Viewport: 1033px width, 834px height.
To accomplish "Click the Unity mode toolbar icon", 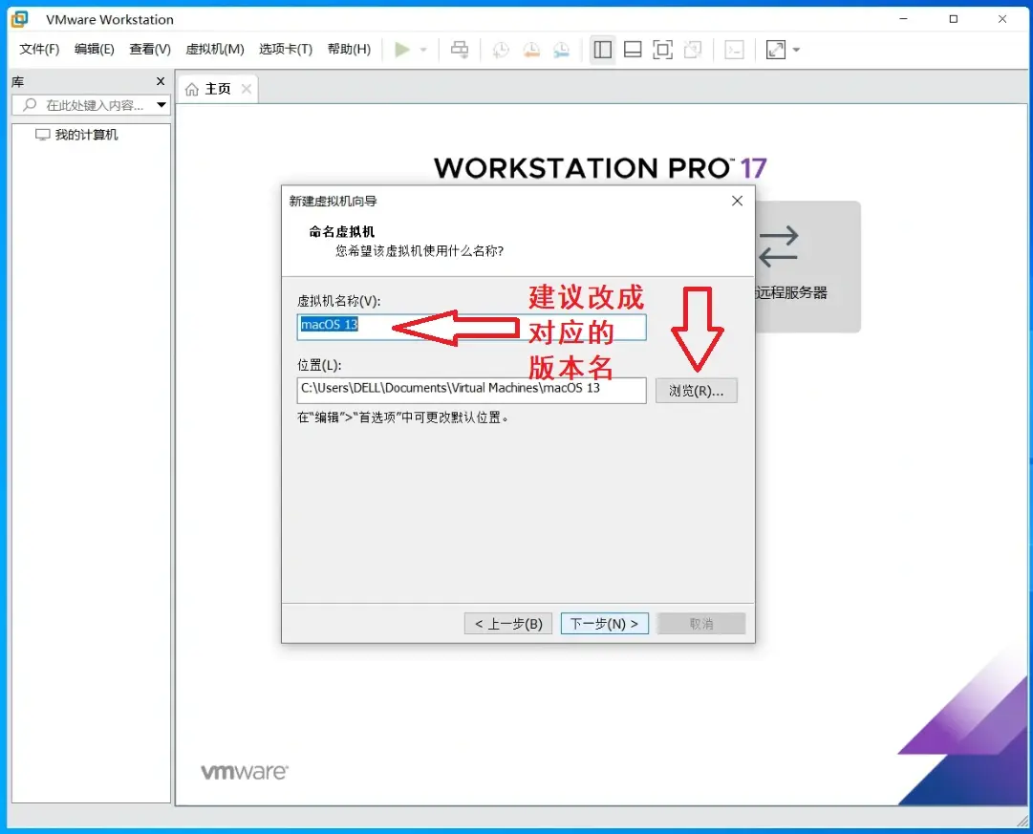I will (693, 50).
